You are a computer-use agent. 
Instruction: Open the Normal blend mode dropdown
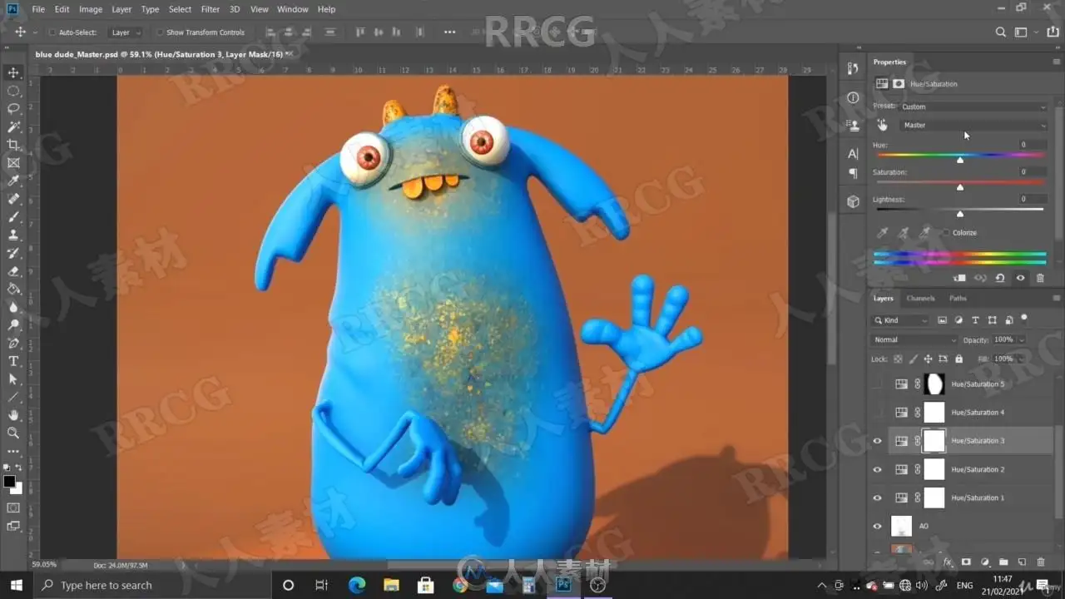pyautogui.click(x=914, y=339)
